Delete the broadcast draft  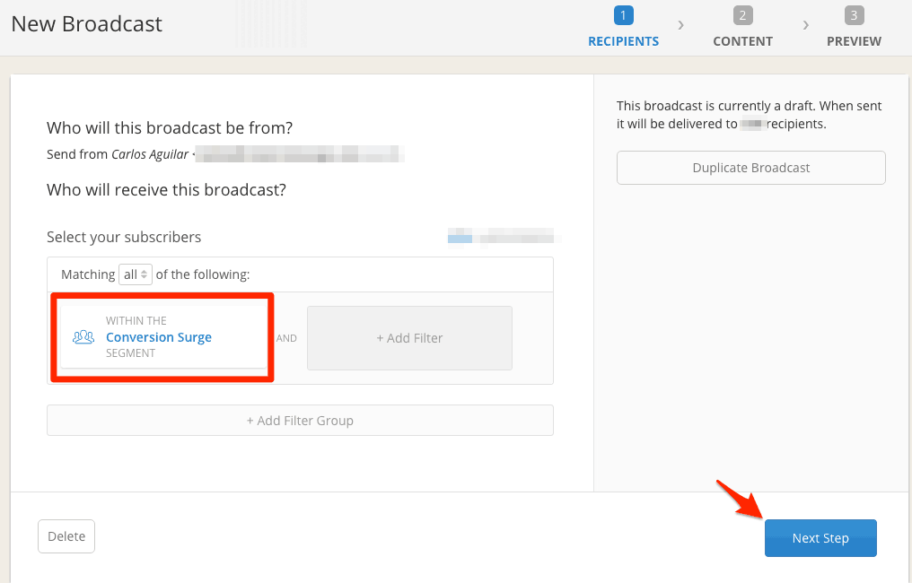coord(66,536)
